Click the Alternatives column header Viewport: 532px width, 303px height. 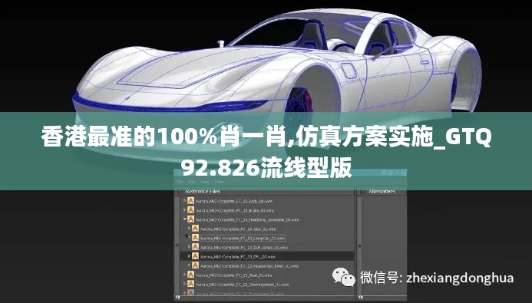pos(382,192)
